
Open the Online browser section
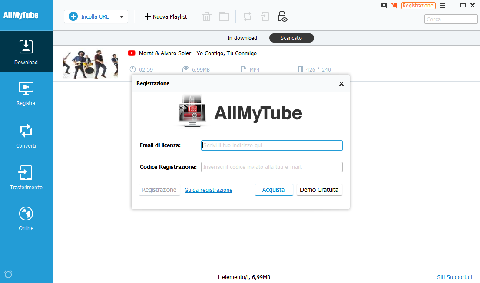coord(26,218)
